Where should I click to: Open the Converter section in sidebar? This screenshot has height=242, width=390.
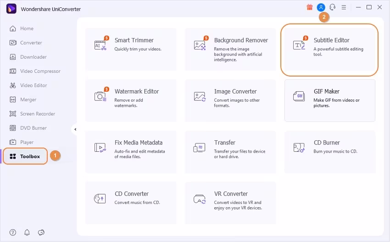click(31, 43)
